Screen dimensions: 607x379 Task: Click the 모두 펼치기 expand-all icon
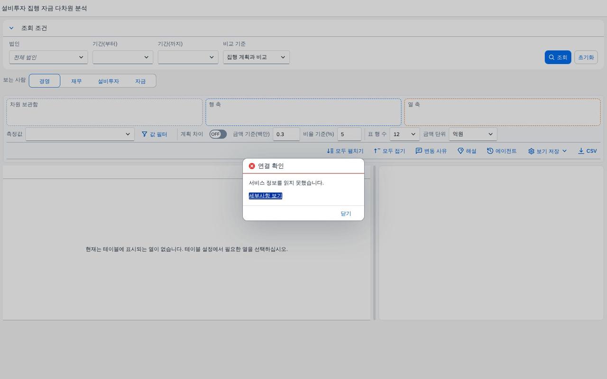click(x=330, y=151)
